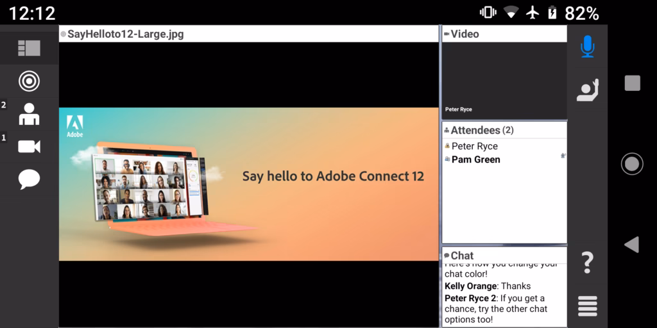This screenshot has width=657, height=328.
Task: Tap the battery icon in status bar
Action: click(x=552, y=13)
